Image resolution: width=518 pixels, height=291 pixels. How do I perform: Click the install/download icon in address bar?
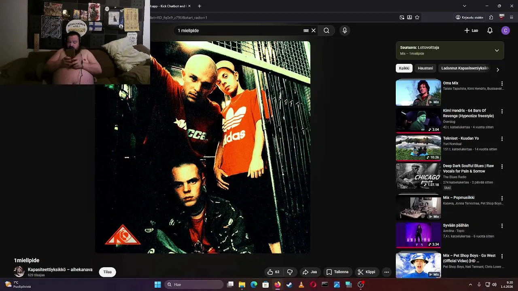click(x=410, y=17)
